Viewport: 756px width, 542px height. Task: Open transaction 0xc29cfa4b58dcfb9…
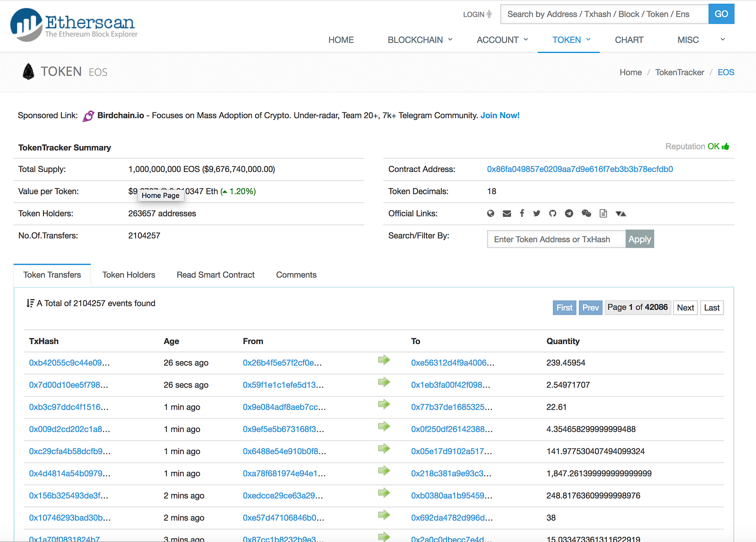70,452
